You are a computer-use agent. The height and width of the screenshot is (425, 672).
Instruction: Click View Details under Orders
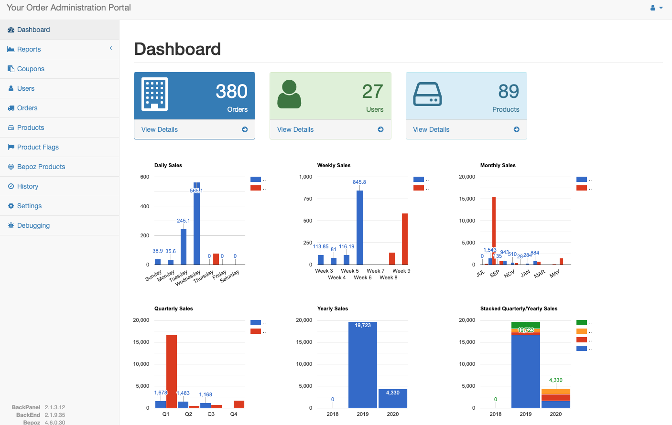(160, 129)
